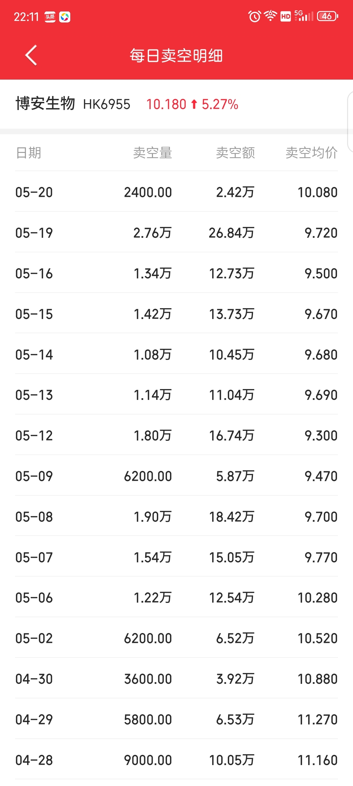Select the 05-12 row with 16.74万
The height and width of the screenshot is (786, 353).
(176, 435)
